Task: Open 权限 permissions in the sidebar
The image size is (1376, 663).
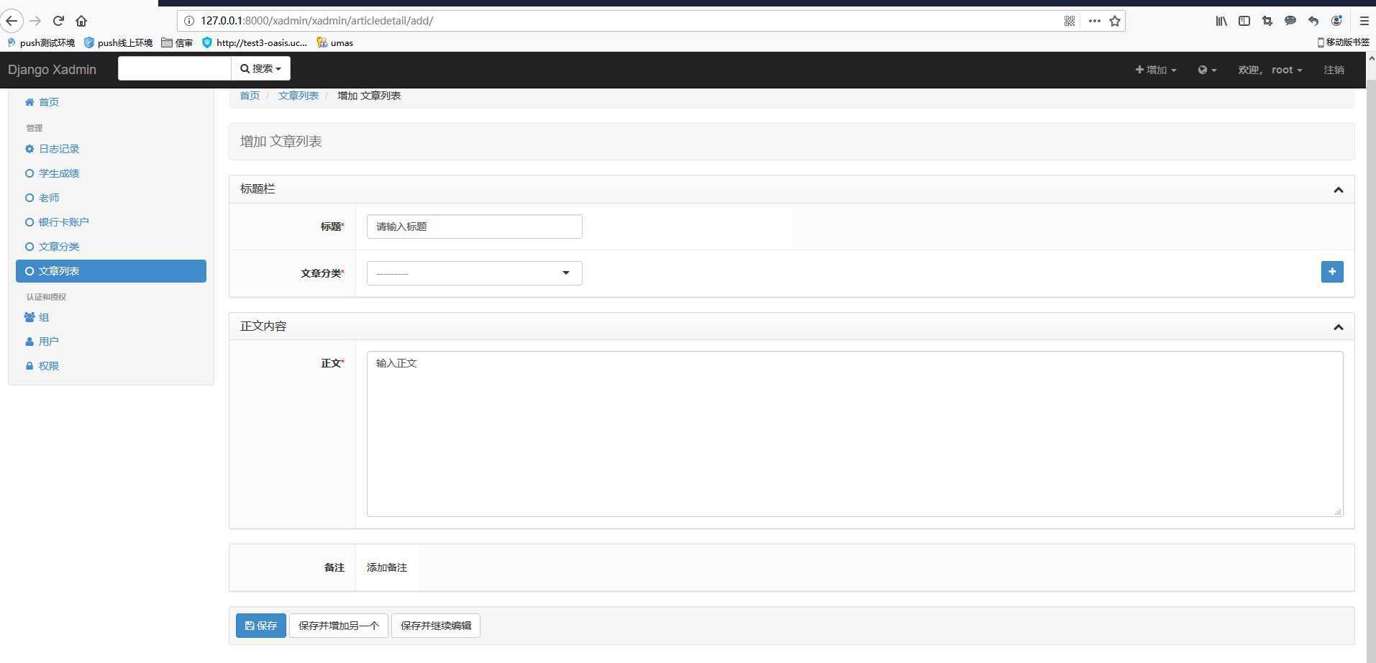Action: point(111,366)
